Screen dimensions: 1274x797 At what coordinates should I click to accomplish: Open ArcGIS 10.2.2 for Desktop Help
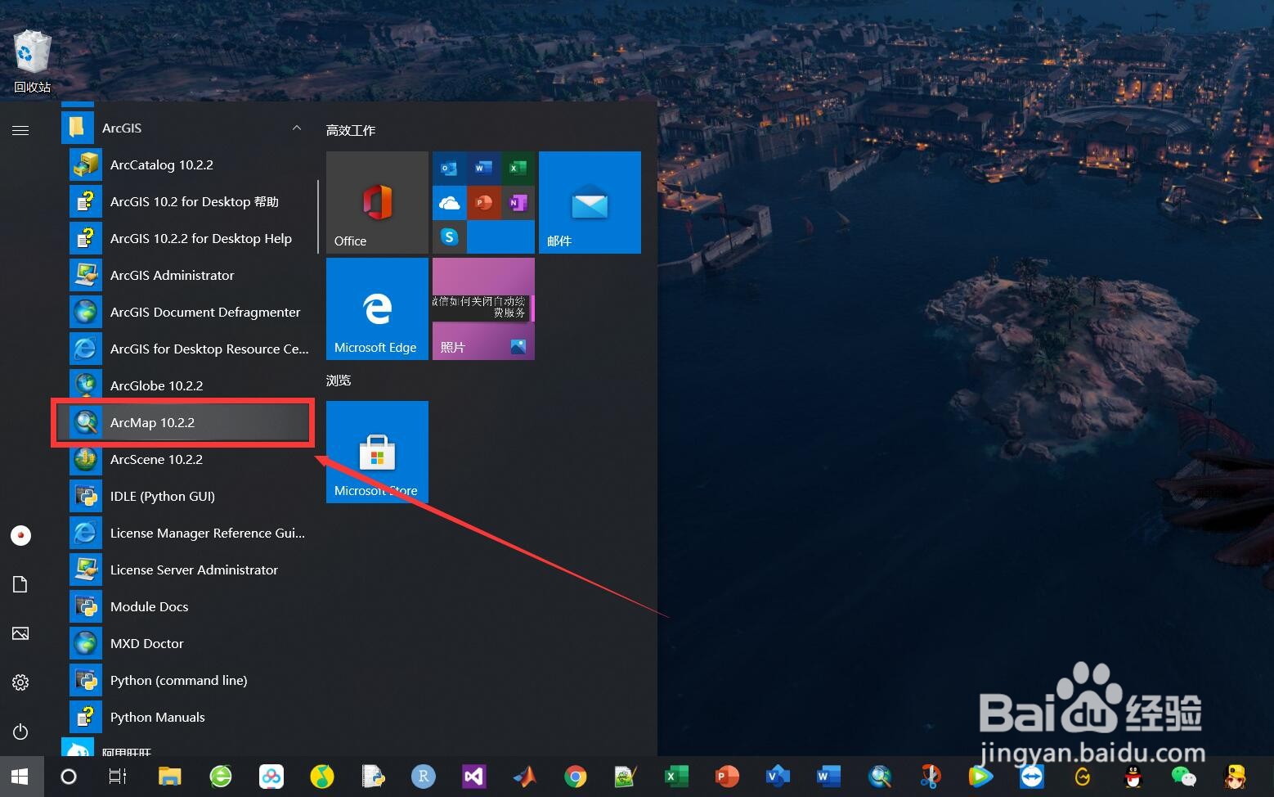pyautogui.click(x=187, y=238)
